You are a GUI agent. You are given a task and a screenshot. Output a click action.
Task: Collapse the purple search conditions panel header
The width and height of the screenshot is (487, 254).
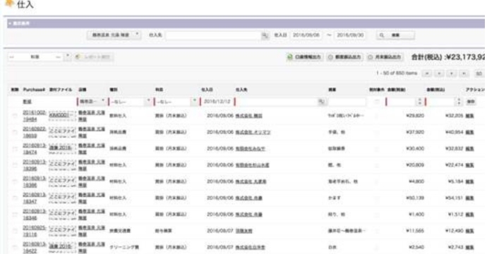point(246,23)
